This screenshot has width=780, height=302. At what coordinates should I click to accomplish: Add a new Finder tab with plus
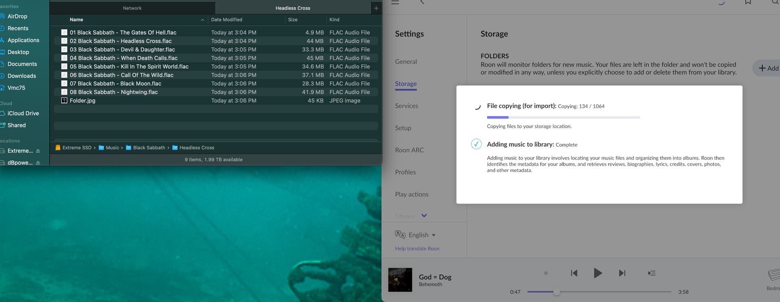(x=376, y=8)
